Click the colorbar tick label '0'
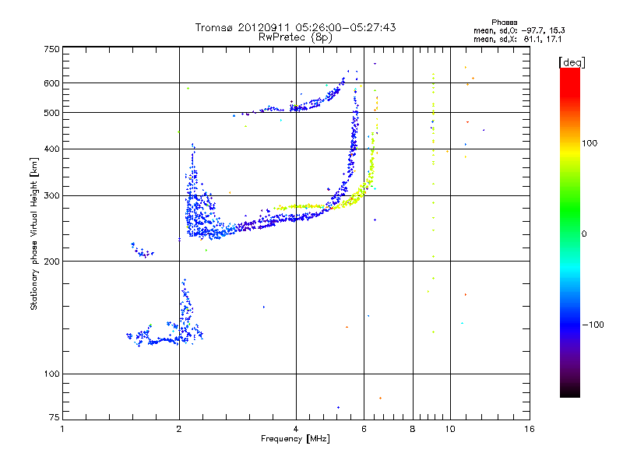 click(x=584, y=234)
